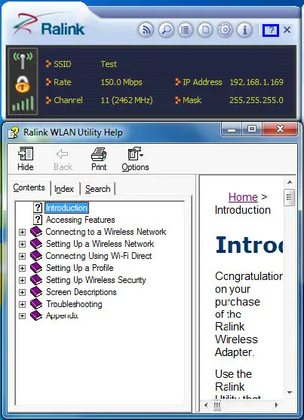This screenshot has width=304, height=420.
Task: Click the Help window title bar icon
Action: (13, 132)
